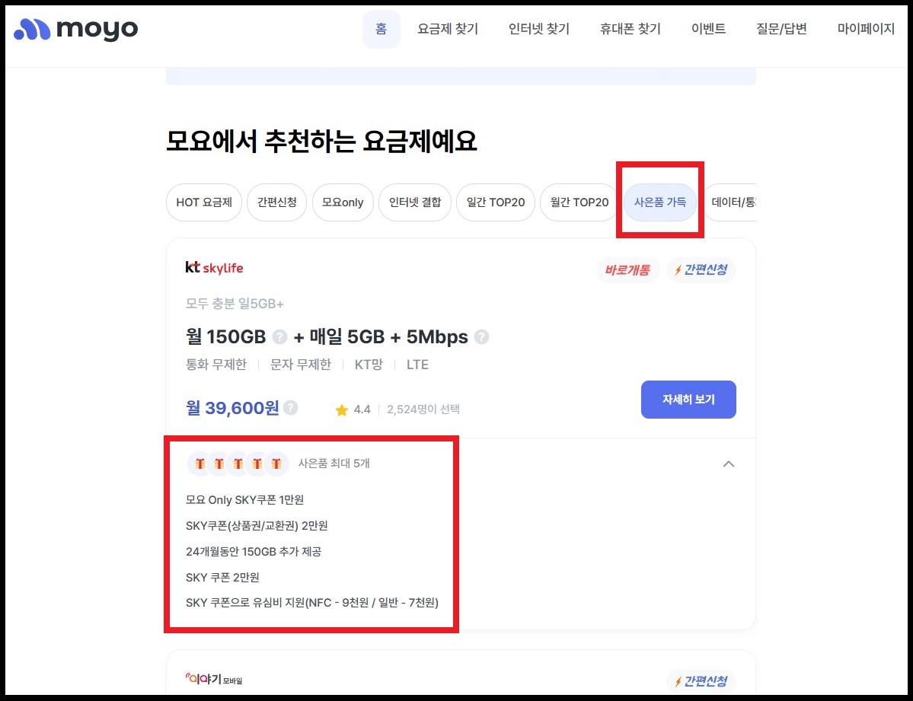Click the red 바로개통 badge
The image size is (913, 701).
click(627, 269)
